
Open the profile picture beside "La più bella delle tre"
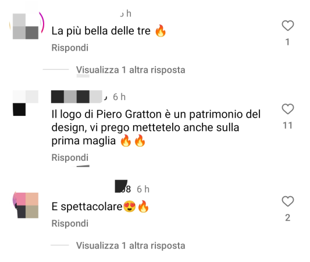click(x=26, y=26)
